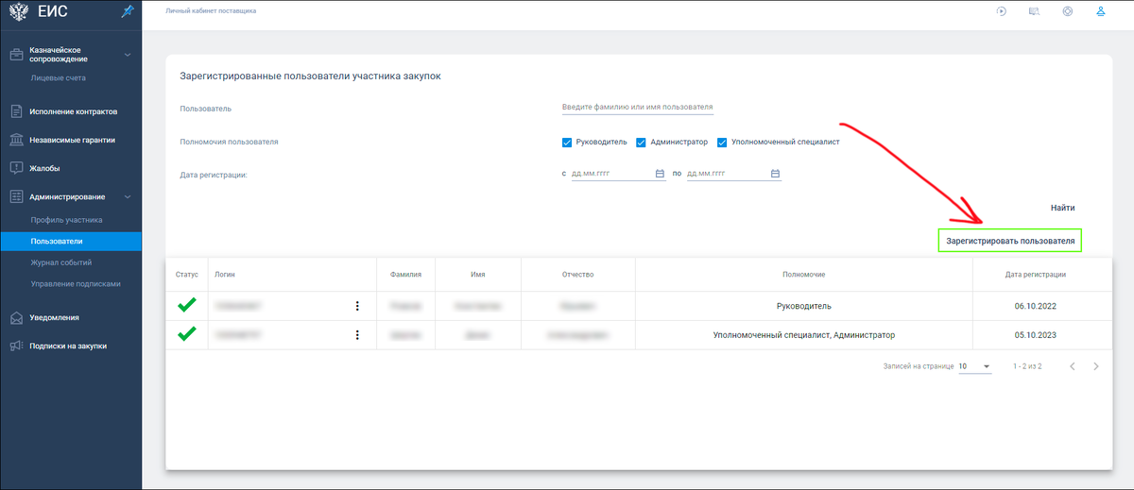Click the list icon beside Администрирование
Viewport: 1134px width, 490px height.
[x=16, y=196]
